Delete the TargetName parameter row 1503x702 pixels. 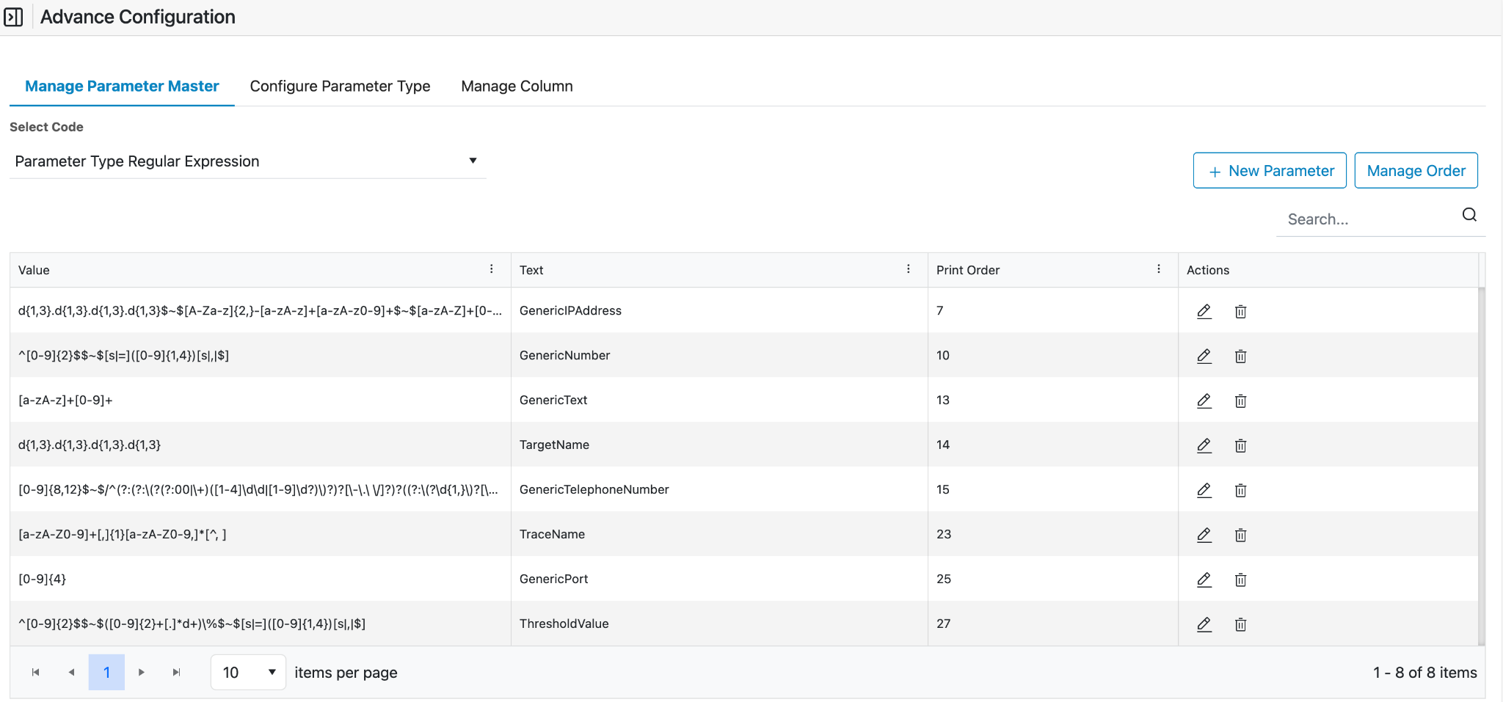tap(1240, 445)
